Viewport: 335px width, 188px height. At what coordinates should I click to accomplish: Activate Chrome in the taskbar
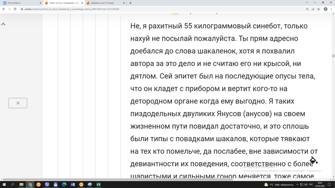click(30, 184)
